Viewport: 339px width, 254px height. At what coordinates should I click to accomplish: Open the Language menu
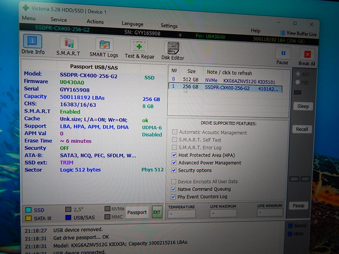[x=132, y=24]
